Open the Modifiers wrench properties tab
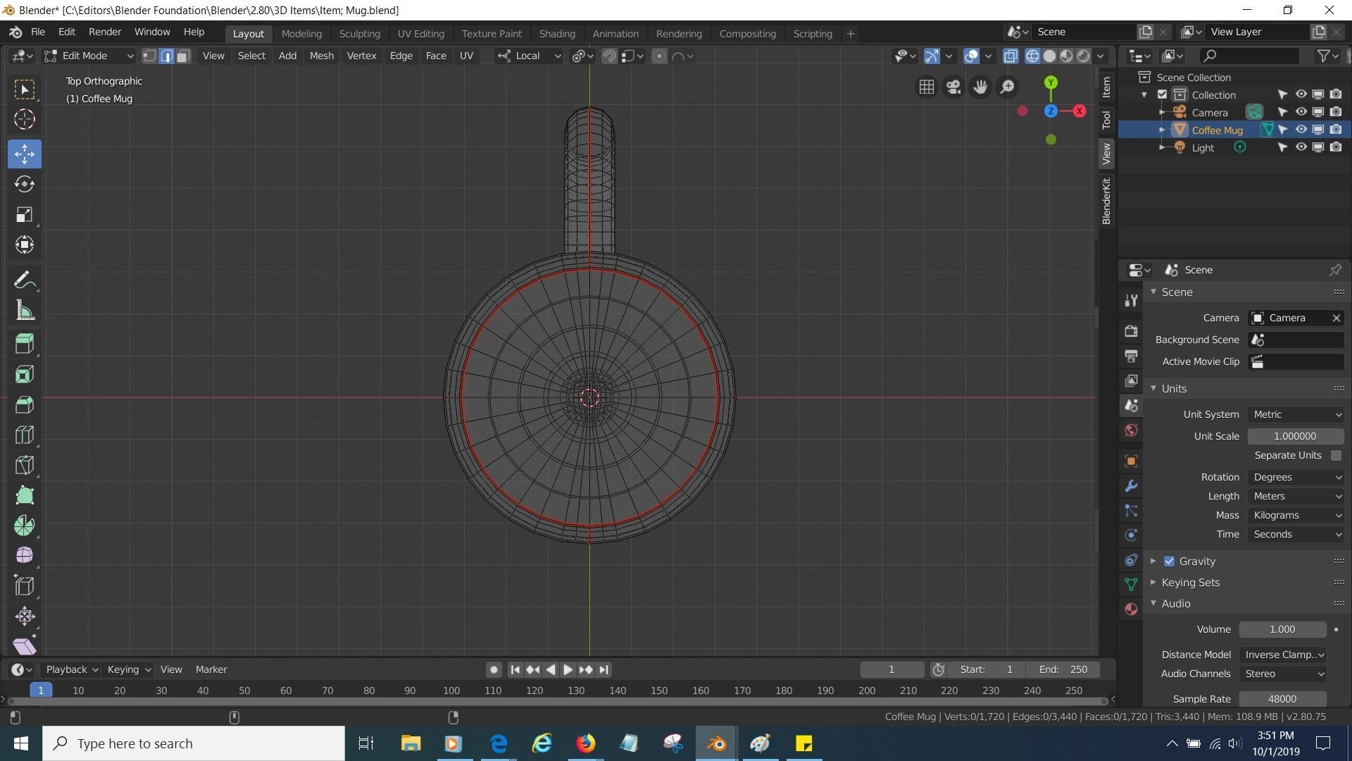1352x761 pixels. (1131, 486)
